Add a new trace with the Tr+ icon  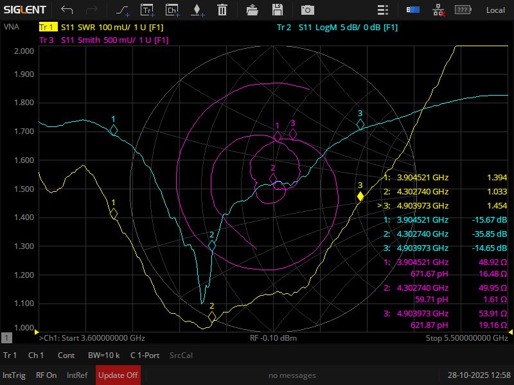pos(147,10)
